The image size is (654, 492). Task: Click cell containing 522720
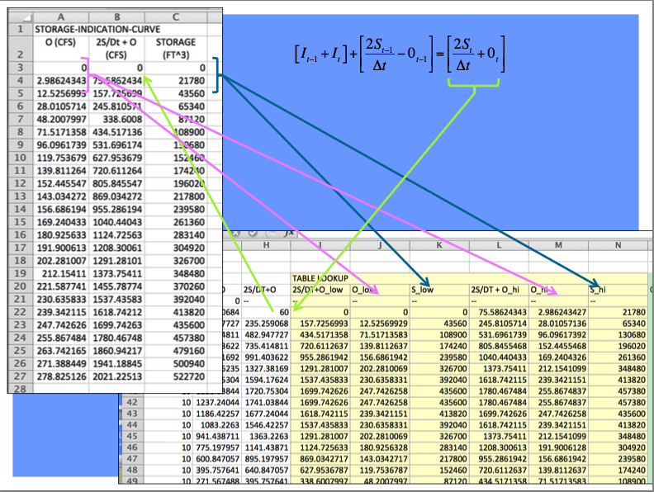pos(176,376)
